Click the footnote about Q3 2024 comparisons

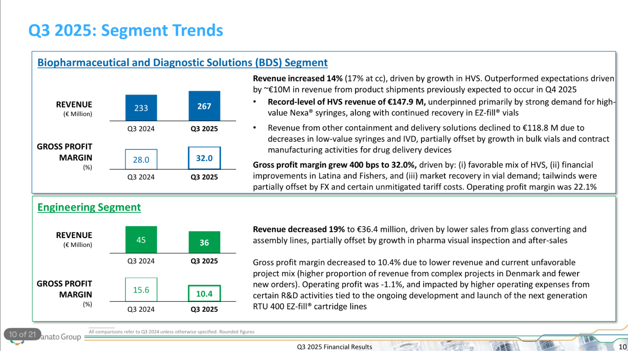tap(171, 332)
